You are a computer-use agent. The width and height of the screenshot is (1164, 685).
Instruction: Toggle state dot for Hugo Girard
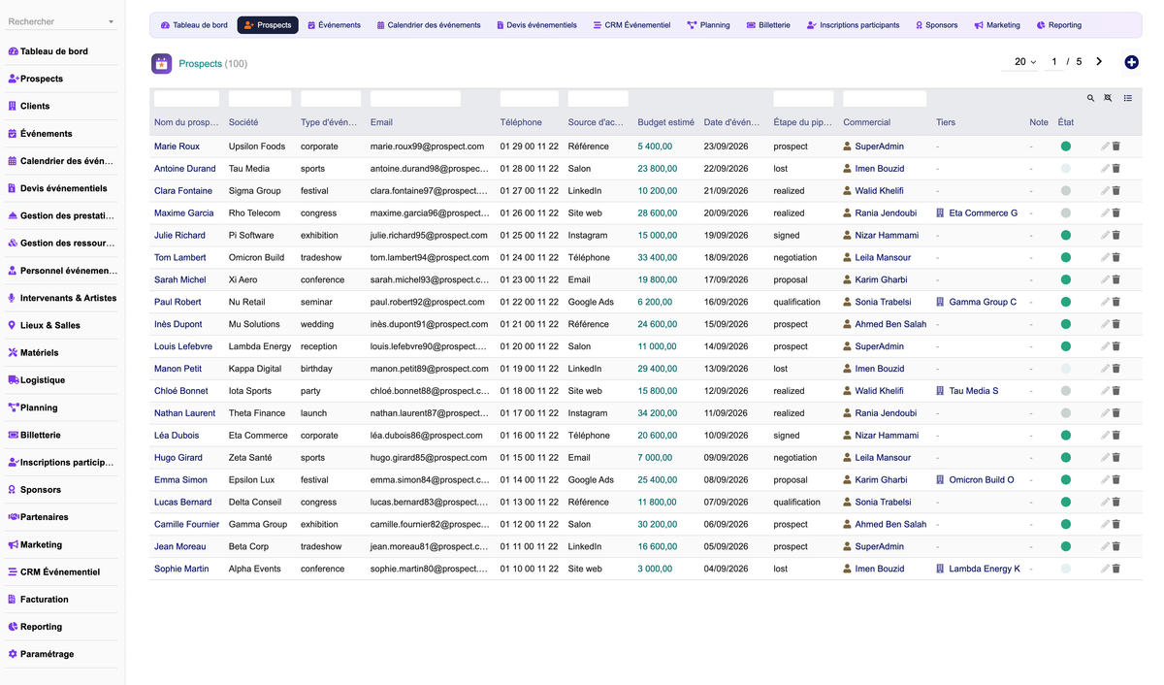tap(1066, 458)
